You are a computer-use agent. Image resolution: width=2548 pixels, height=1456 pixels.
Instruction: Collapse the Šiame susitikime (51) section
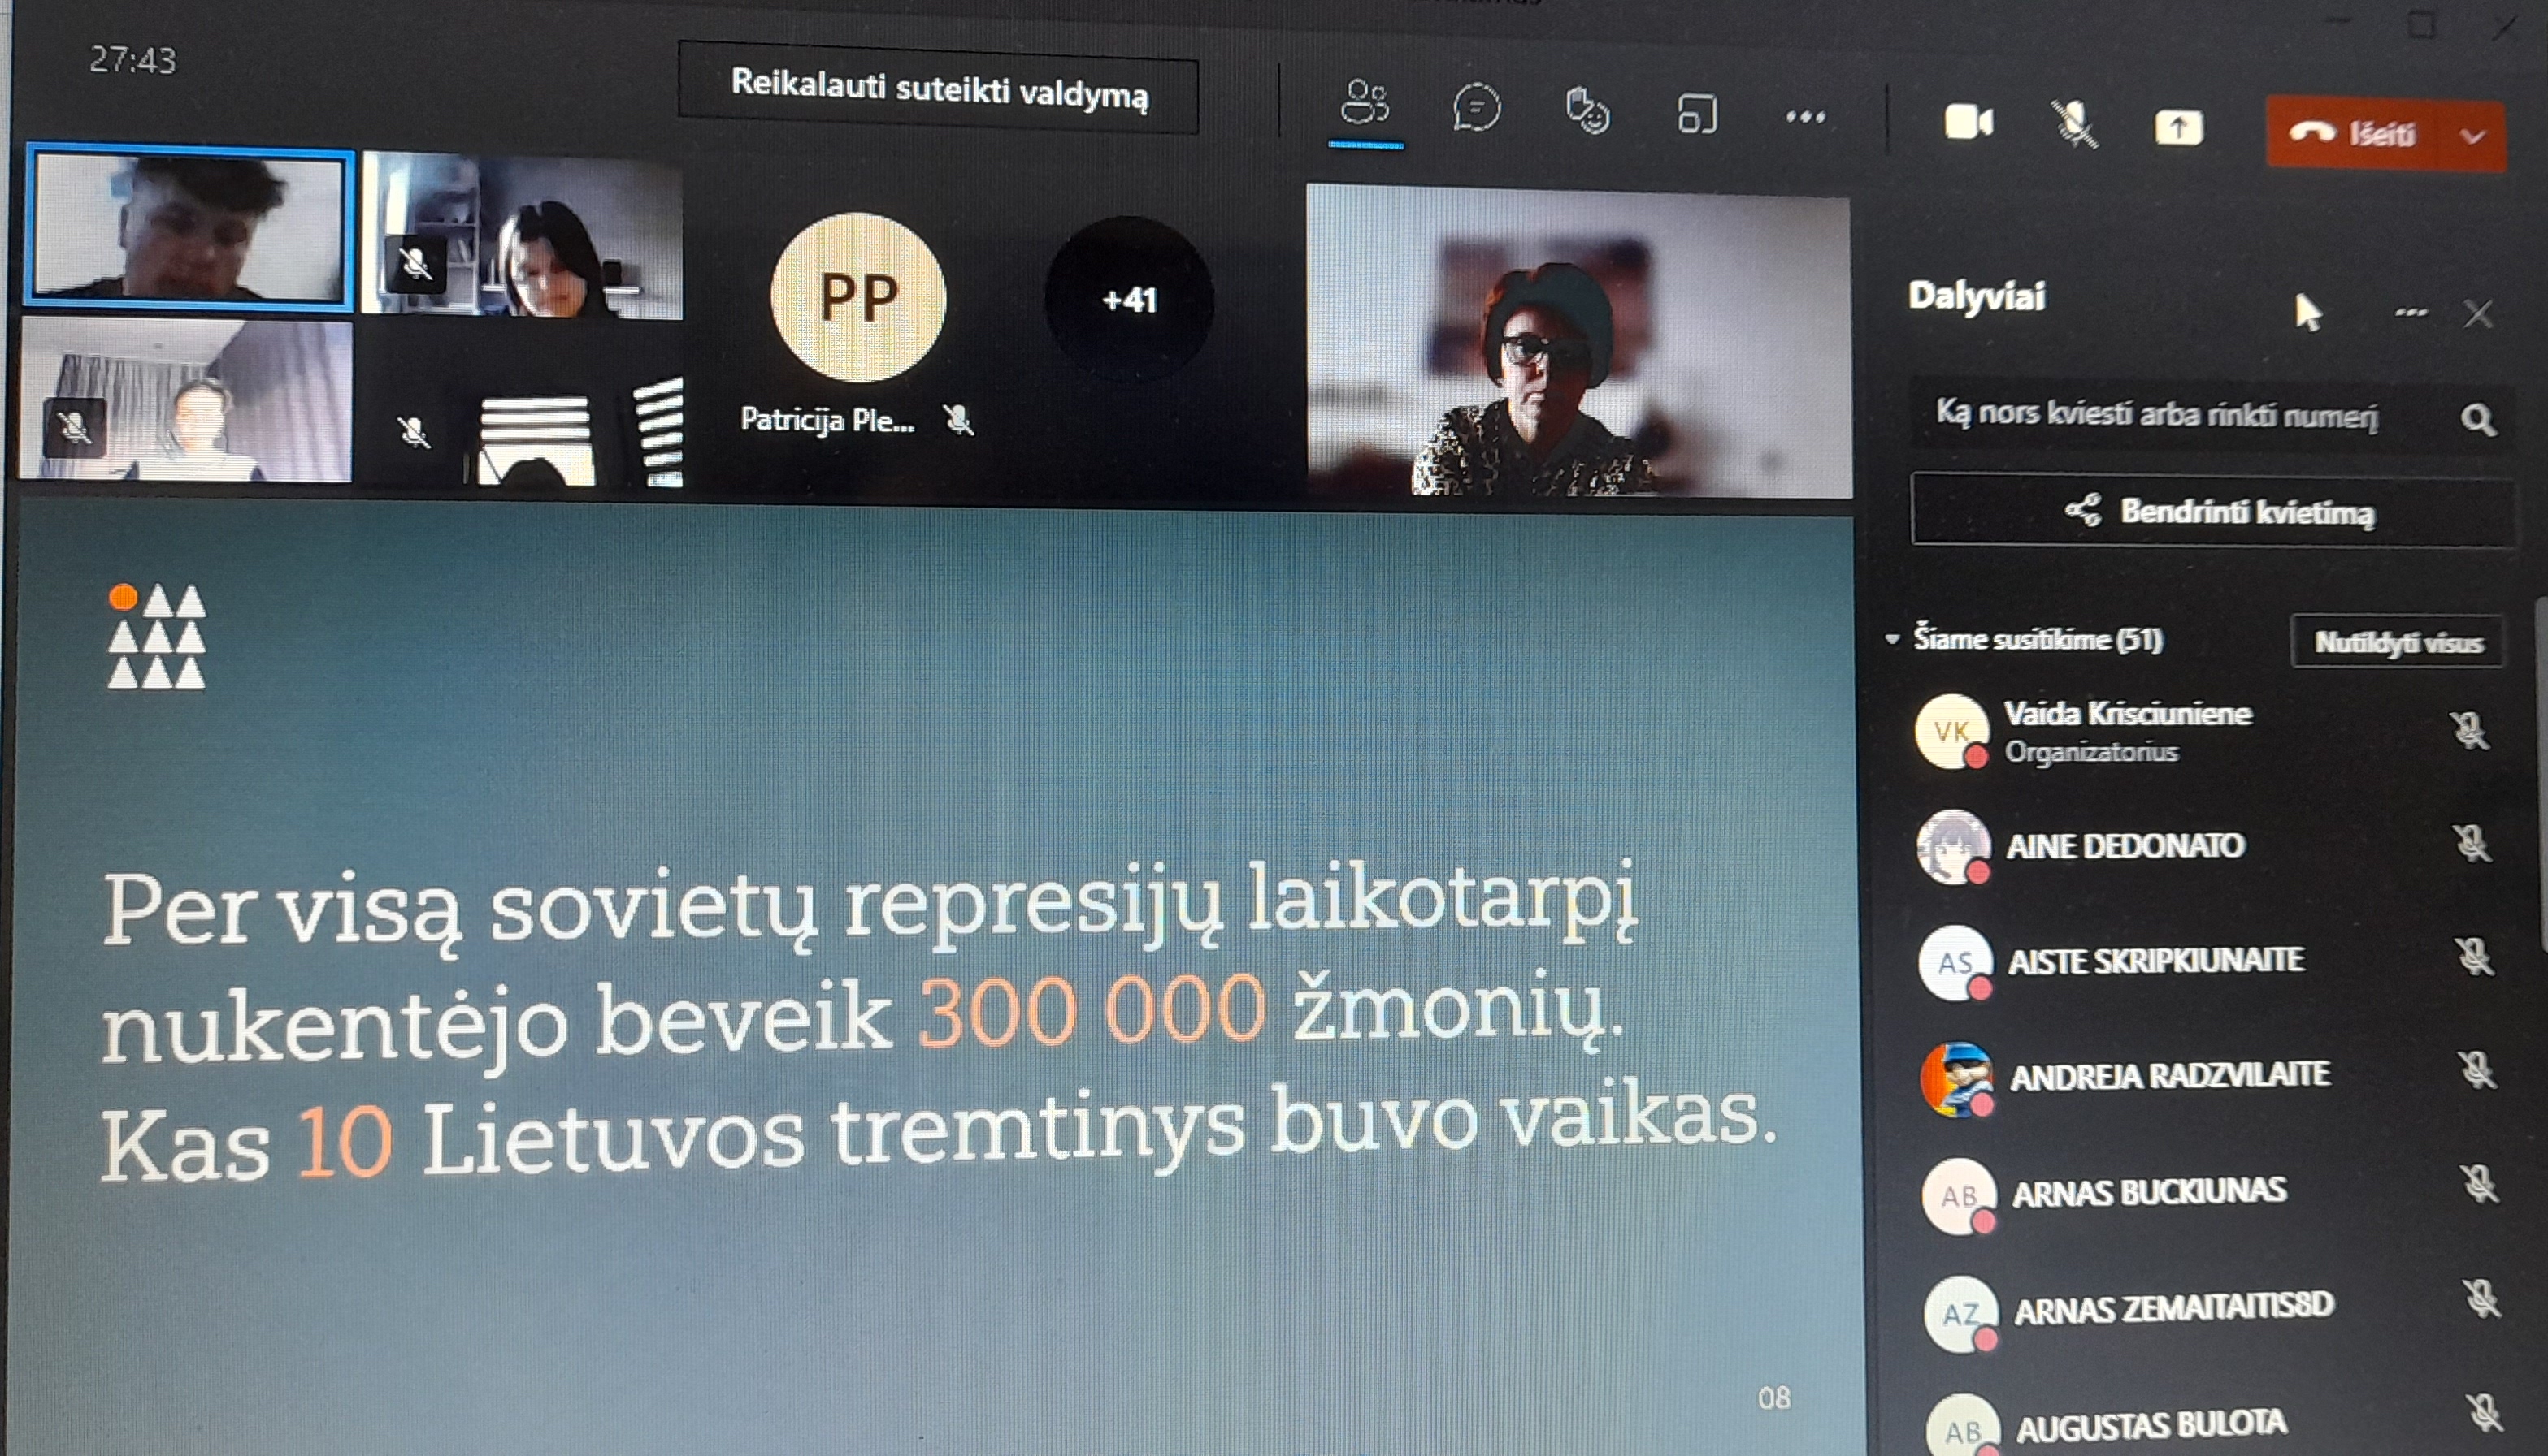[x=1892, y=639]
